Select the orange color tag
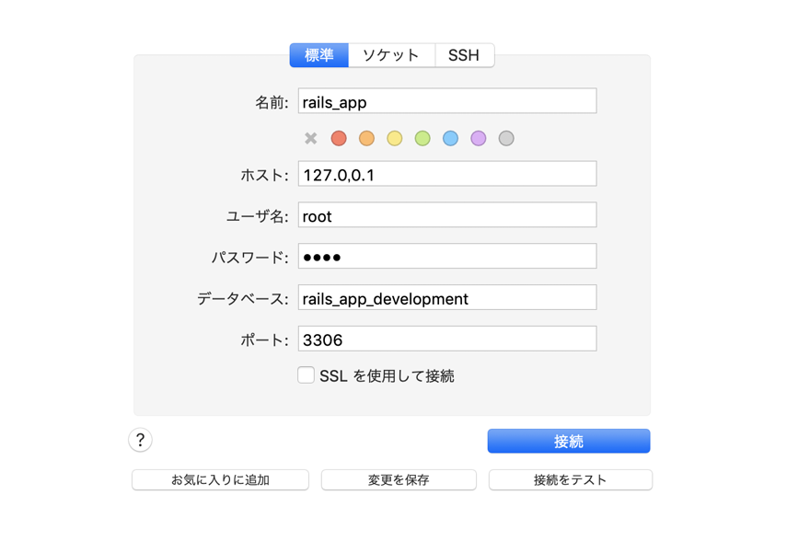 [x=366, y=138]
